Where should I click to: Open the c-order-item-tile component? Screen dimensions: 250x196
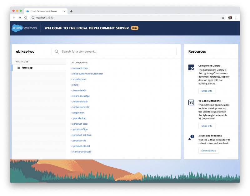click(x=80, y=107)
